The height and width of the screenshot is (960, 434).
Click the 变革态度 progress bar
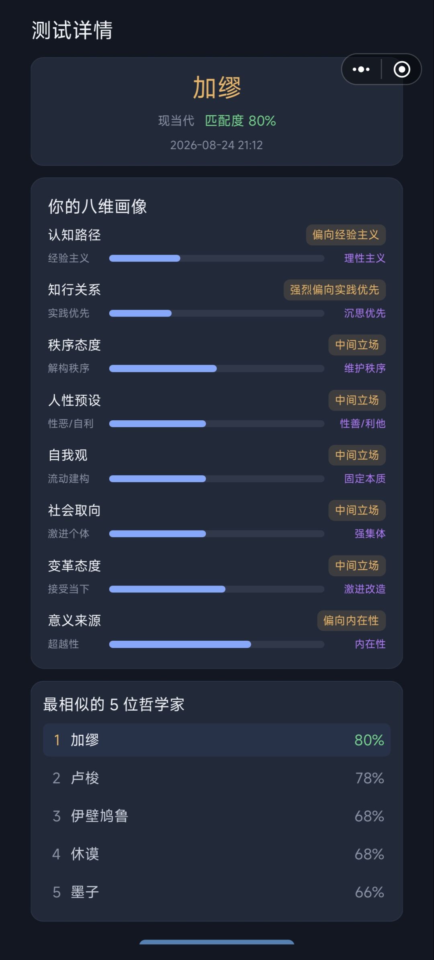tap(217, 589)
